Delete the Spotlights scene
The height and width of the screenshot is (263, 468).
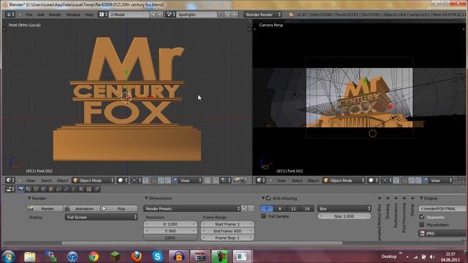pyautogui.click(x=235, y=15)
